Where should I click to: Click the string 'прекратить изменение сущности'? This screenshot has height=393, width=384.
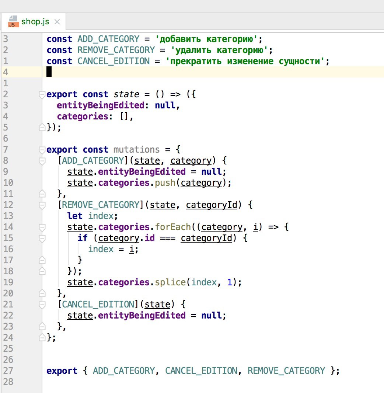point(245,62)
